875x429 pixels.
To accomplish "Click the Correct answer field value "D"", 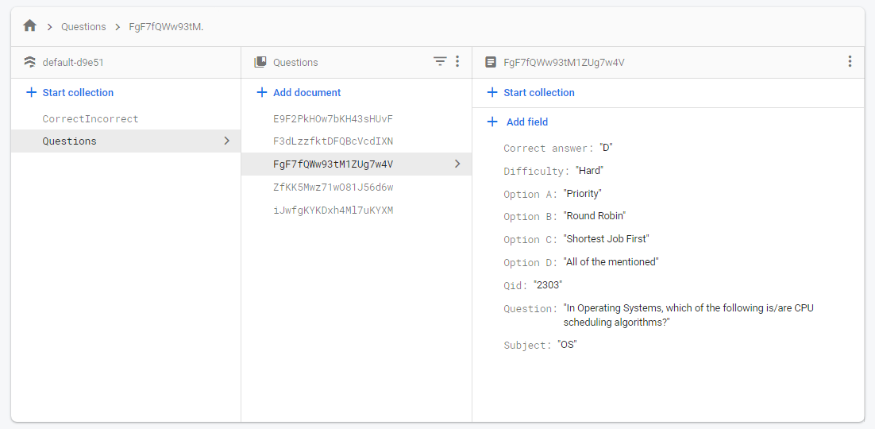I will pos(606,148).
